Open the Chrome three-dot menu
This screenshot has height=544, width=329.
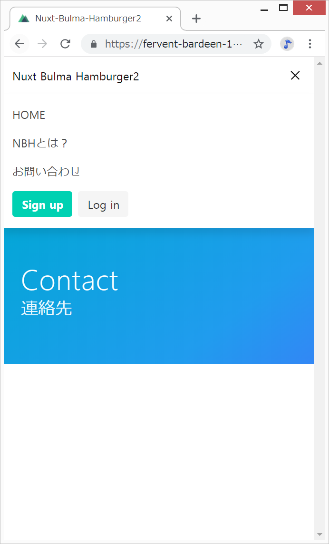click(310, 44)
